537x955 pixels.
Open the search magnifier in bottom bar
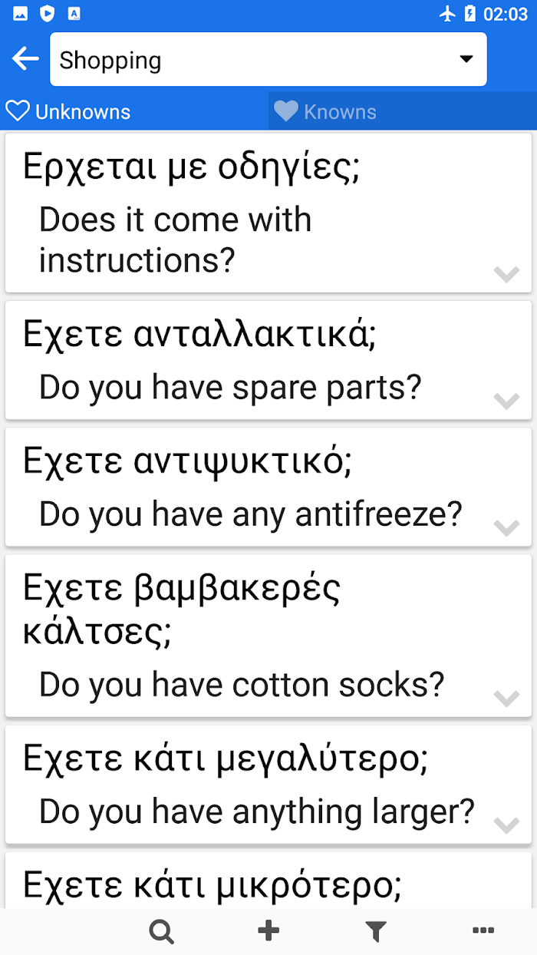coord(161,932)
